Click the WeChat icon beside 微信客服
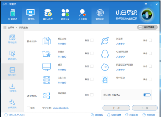Viewport: 161px width, 117px height. click(x=92, y=115)
